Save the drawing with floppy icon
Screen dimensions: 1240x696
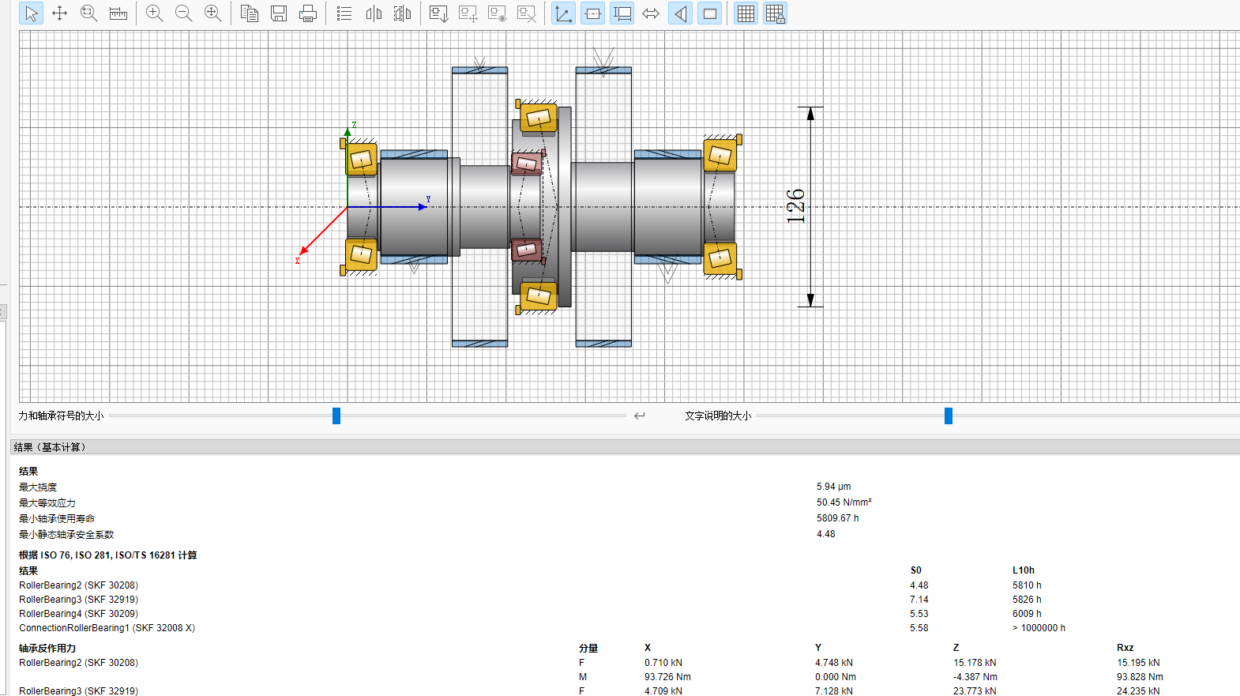click(279, 13)
